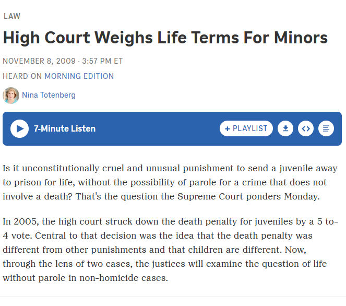
Task: Click the 3:57 PM ET timestamp
Action: [x=102, y=61]
